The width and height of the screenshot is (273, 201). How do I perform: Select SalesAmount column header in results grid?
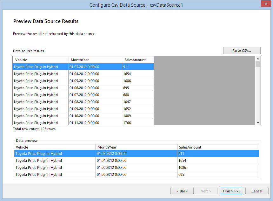[138, 60]
